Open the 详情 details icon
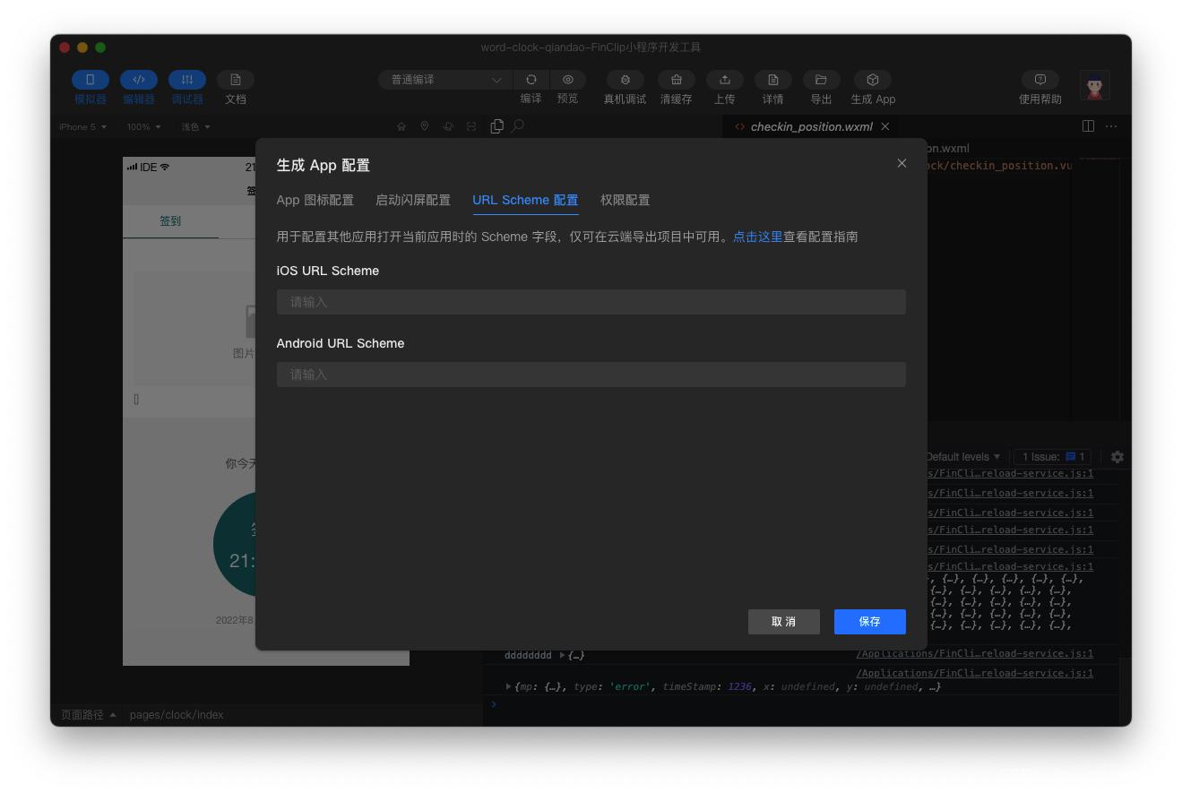This screenshot has width=1182, height=793. pos(773,80)
